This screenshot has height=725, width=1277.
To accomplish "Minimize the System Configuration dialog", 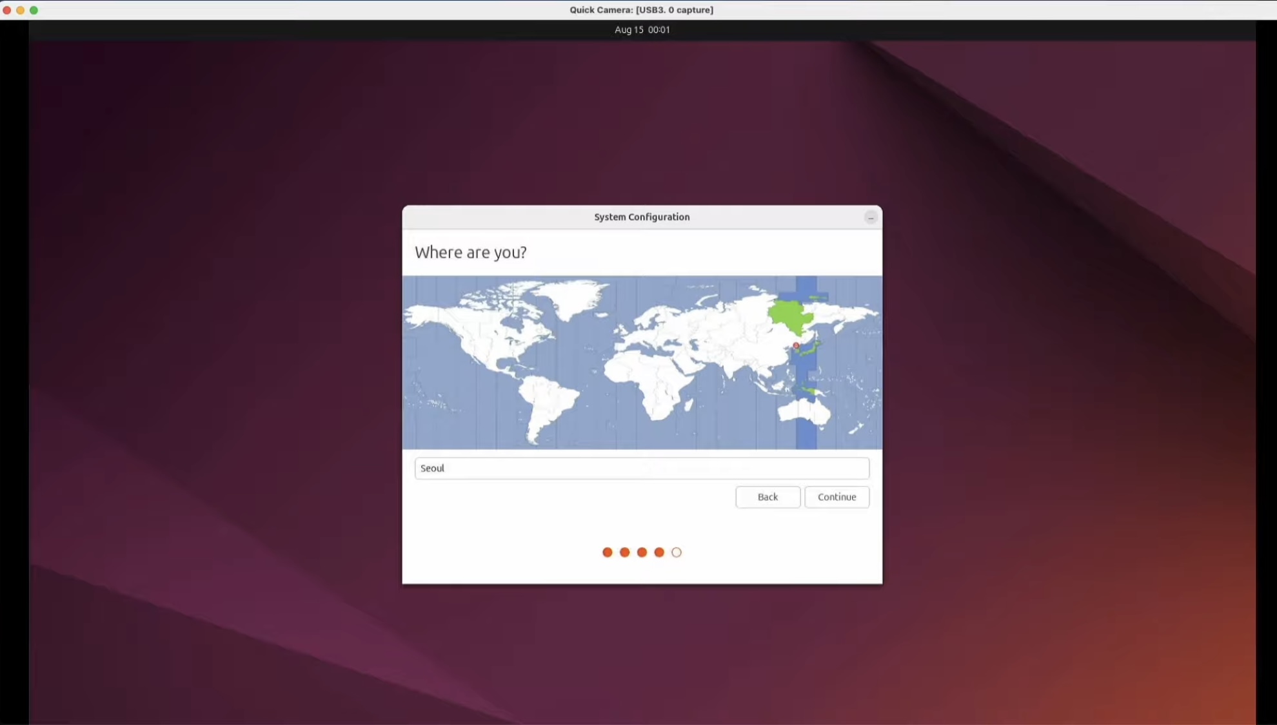I will pyautogui.click(x=870, y=218).
